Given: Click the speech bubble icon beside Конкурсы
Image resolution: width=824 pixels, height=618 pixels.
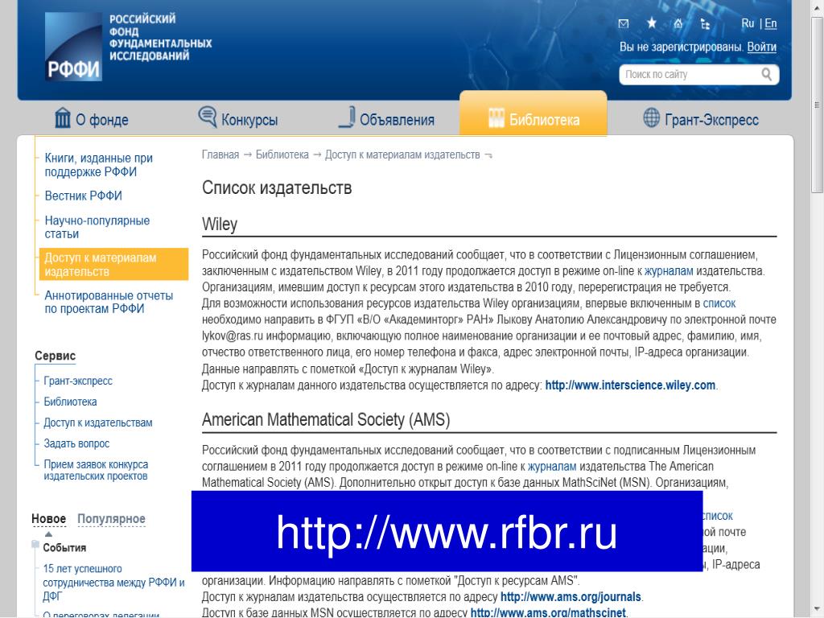Looking at the screenshot, I should click(208, 117).
